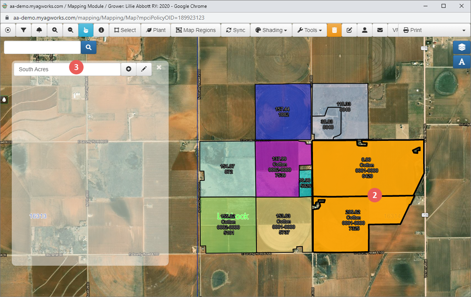The height and width of the screenshot is (297, 471).
Task: Click the browser address bar URL
Action: tap(109, 18)
